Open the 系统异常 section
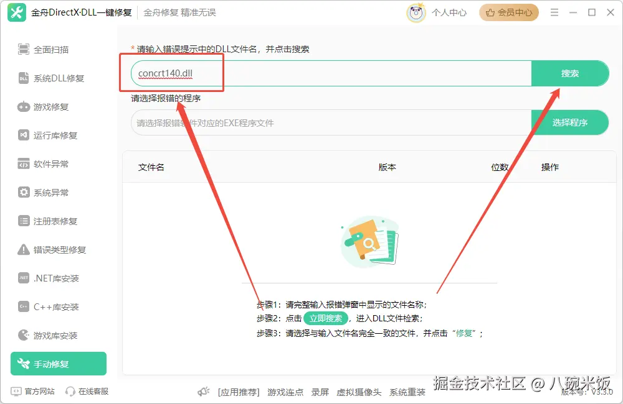Viewport: 623px width, 404px height. (44, 192)
